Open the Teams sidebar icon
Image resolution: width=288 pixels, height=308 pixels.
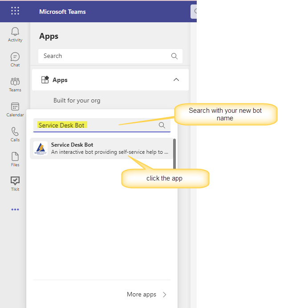click(15, 84)
